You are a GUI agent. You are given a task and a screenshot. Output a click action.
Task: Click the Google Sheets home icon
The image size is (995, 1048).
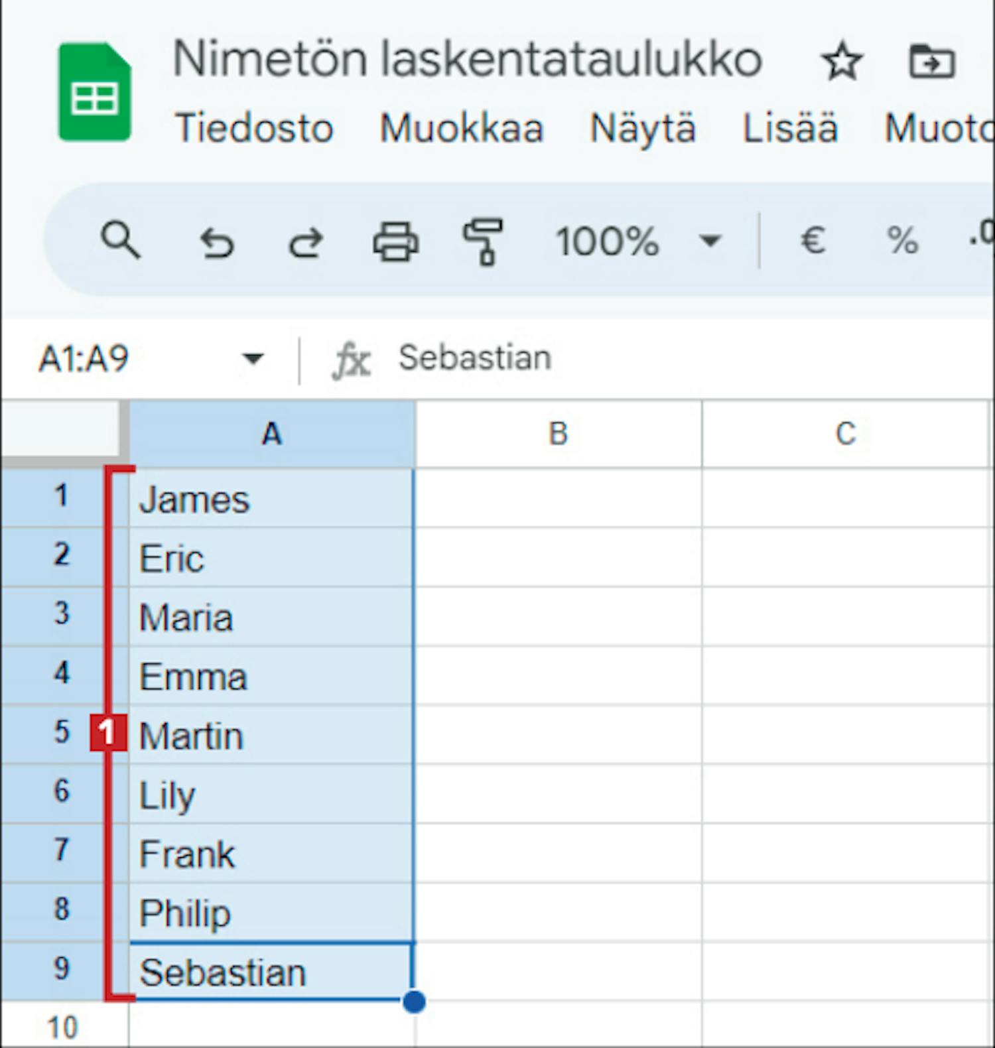coord(94,92)
